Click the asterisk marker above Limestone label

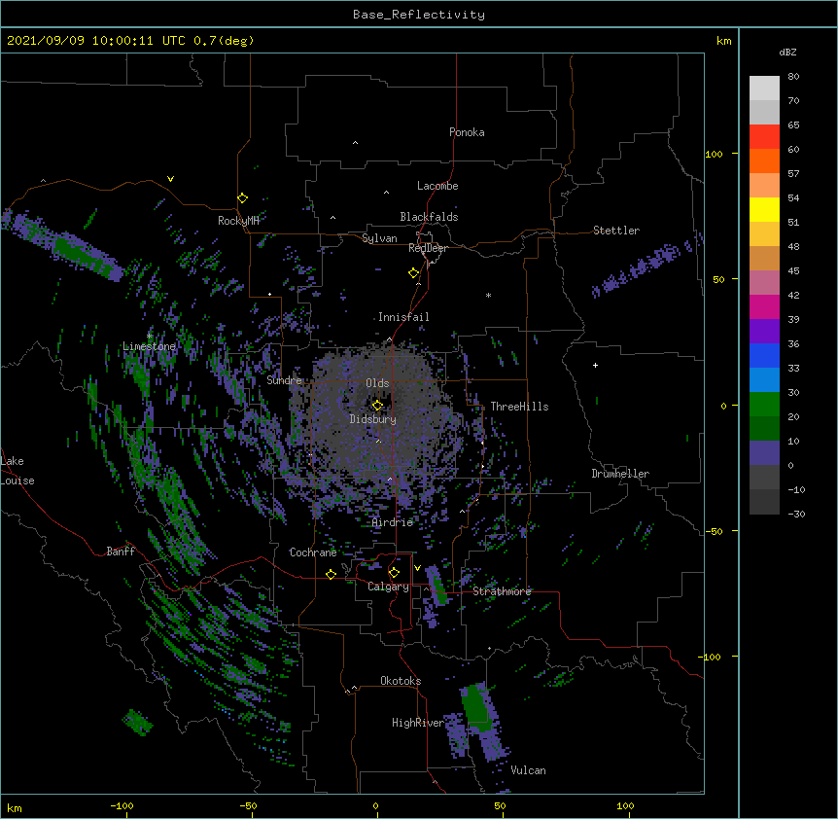point(150,336)
